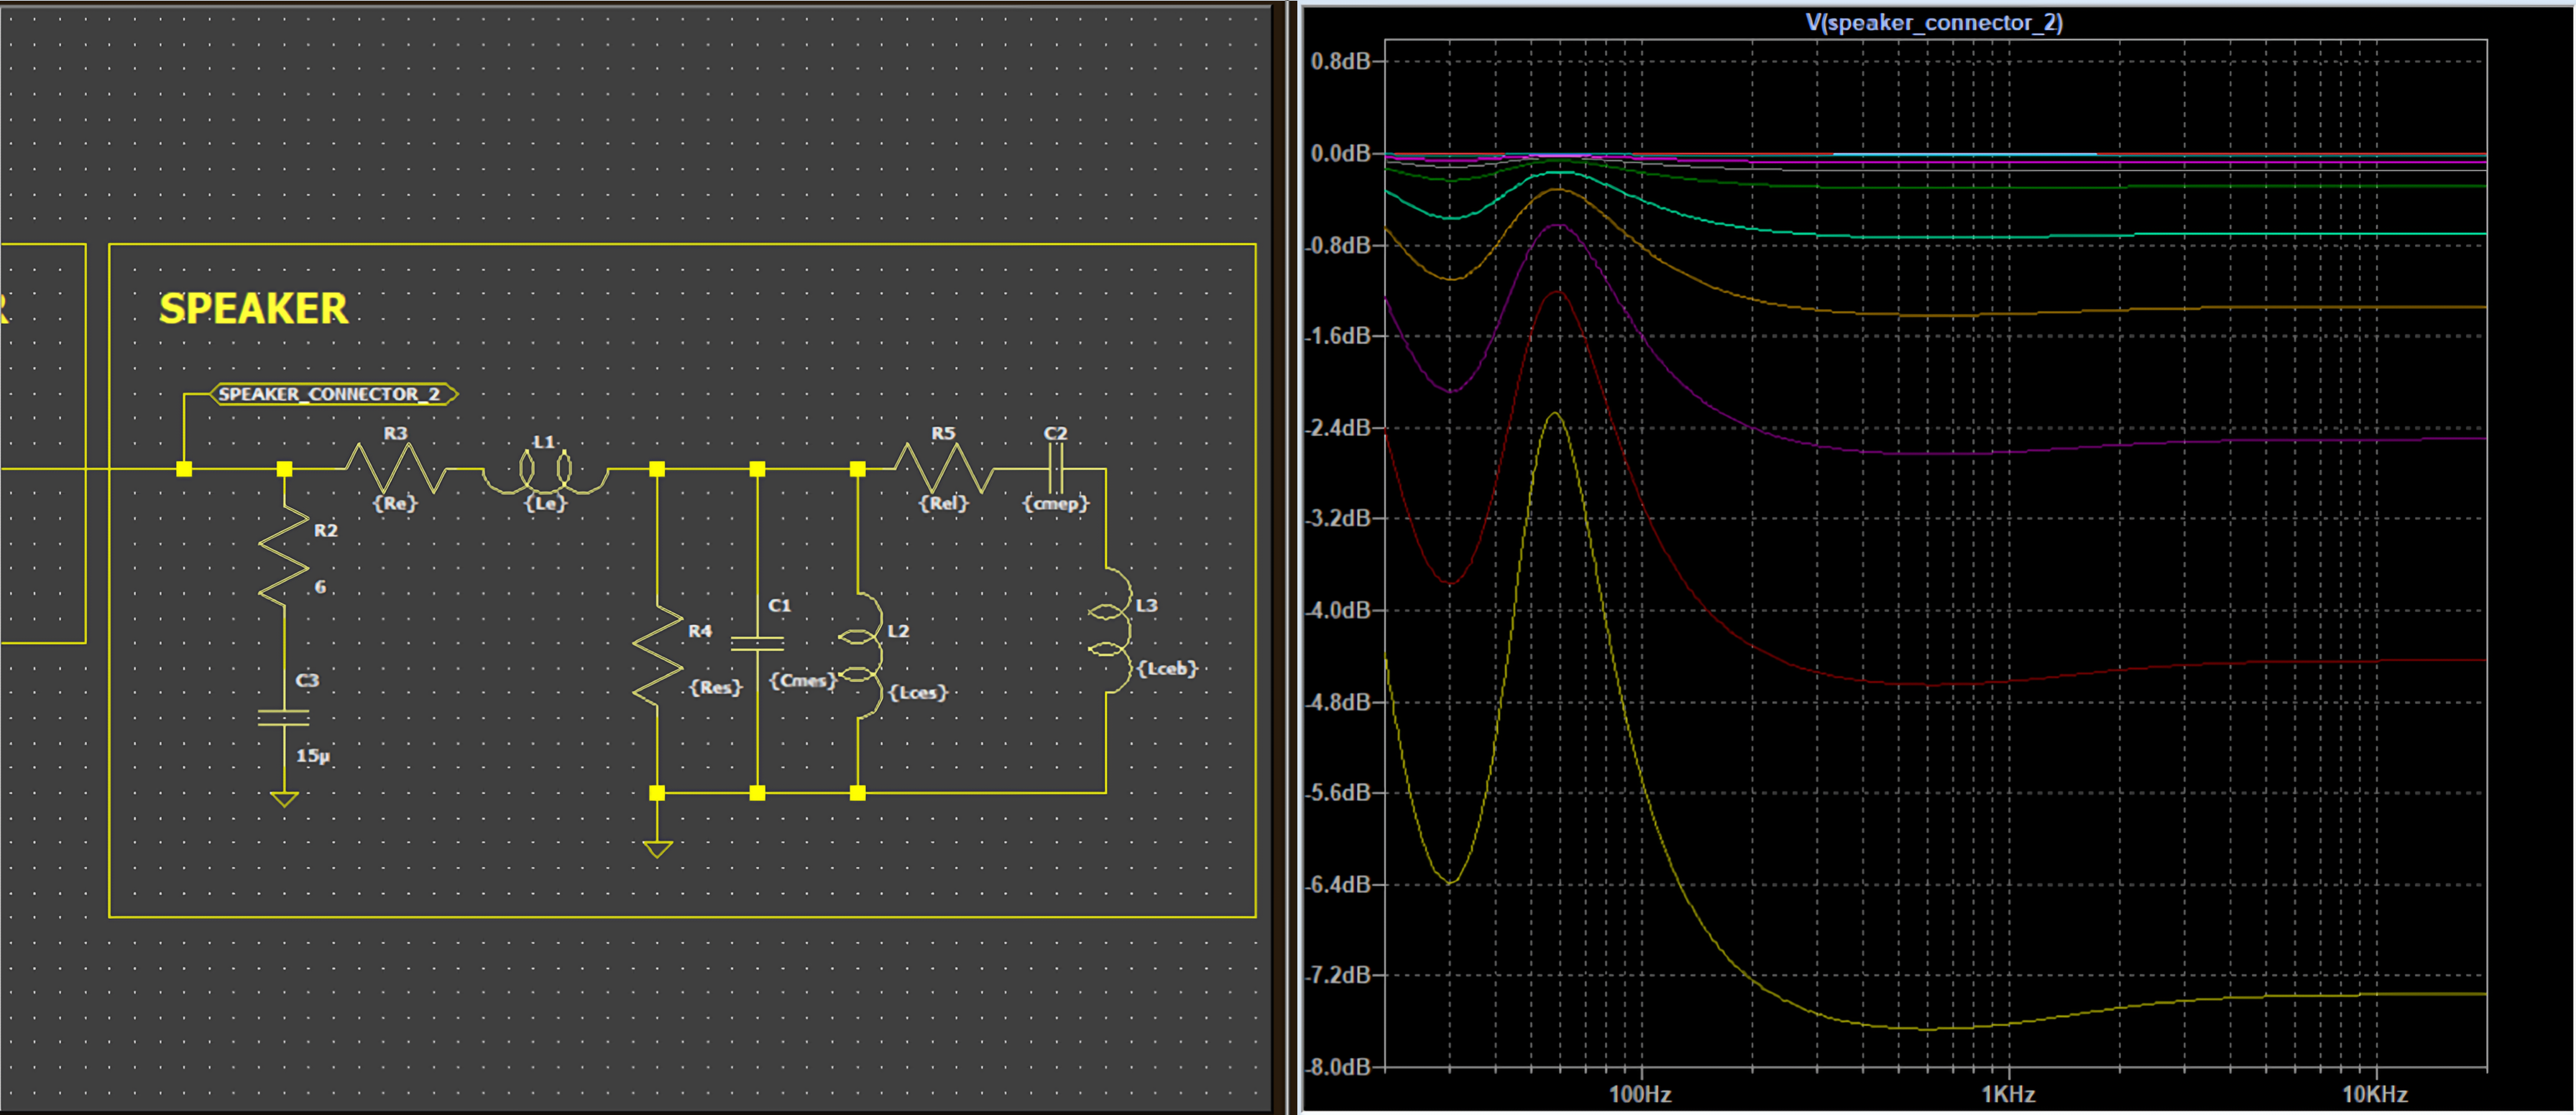Select inductor L3 symbol
Screen dimensions: 2576x1115
click(1110, 629)
